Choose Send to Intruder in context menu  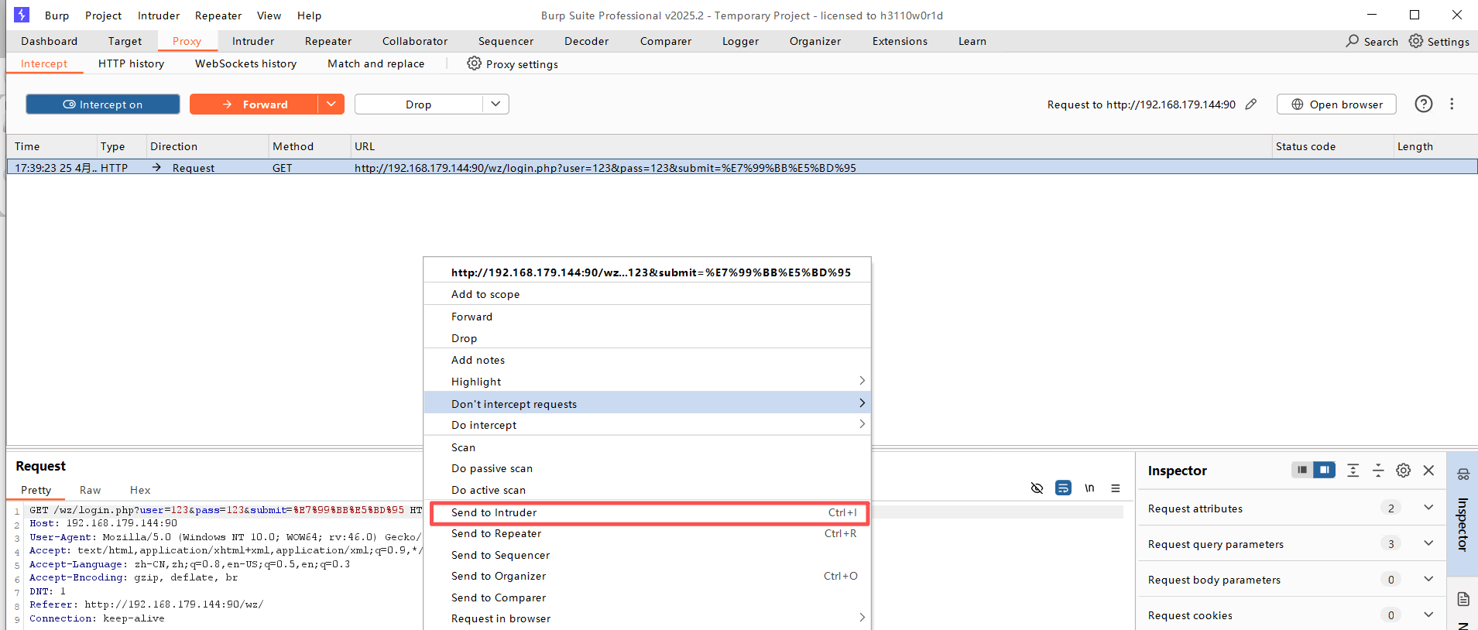(x=649, y=512)
